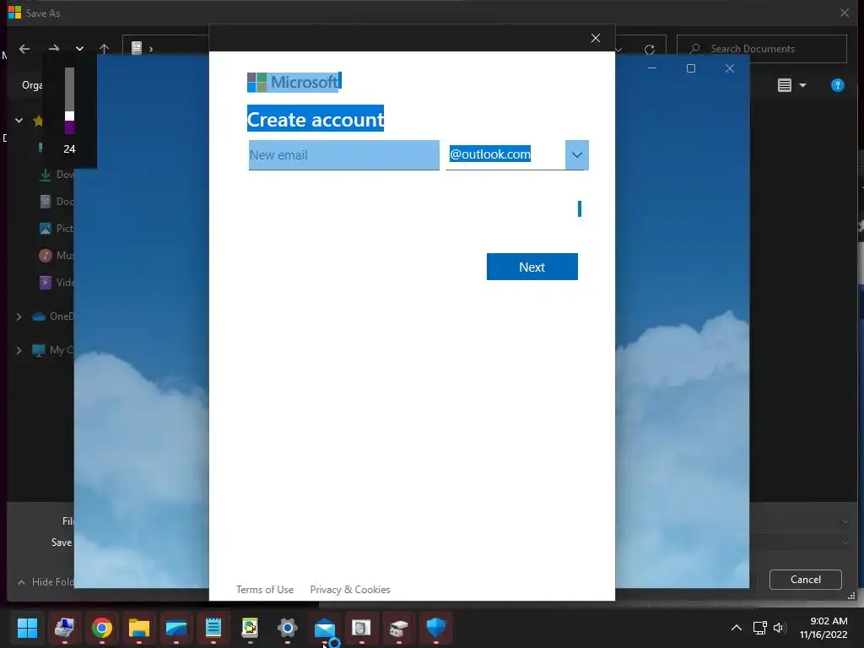Image resolution: width=864 pixels, height=648 pixels.
Task: Change the view layout in Save As
Action: point(785,85)
